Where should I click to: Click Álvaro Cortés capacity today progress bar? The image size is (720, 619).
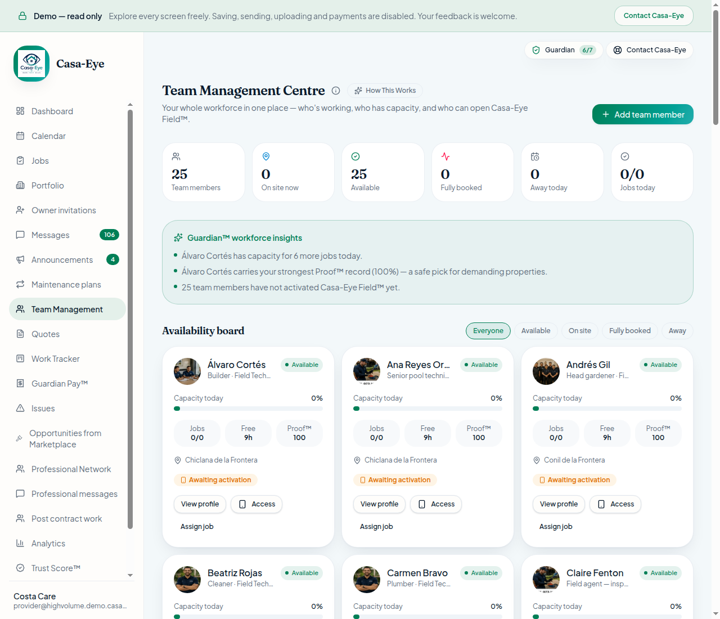248,409
